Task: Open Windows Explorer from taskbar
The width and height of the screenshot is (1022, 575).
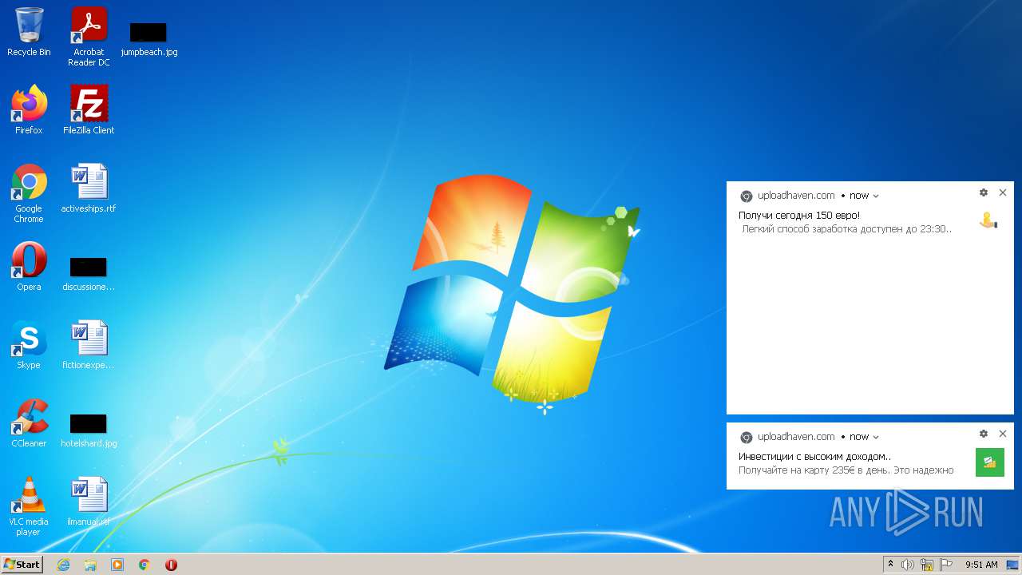Action: [x=90, y=565]
